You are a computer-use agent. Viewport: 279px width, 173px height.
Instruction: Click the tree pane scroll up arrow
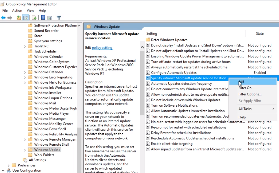(79, 26)
